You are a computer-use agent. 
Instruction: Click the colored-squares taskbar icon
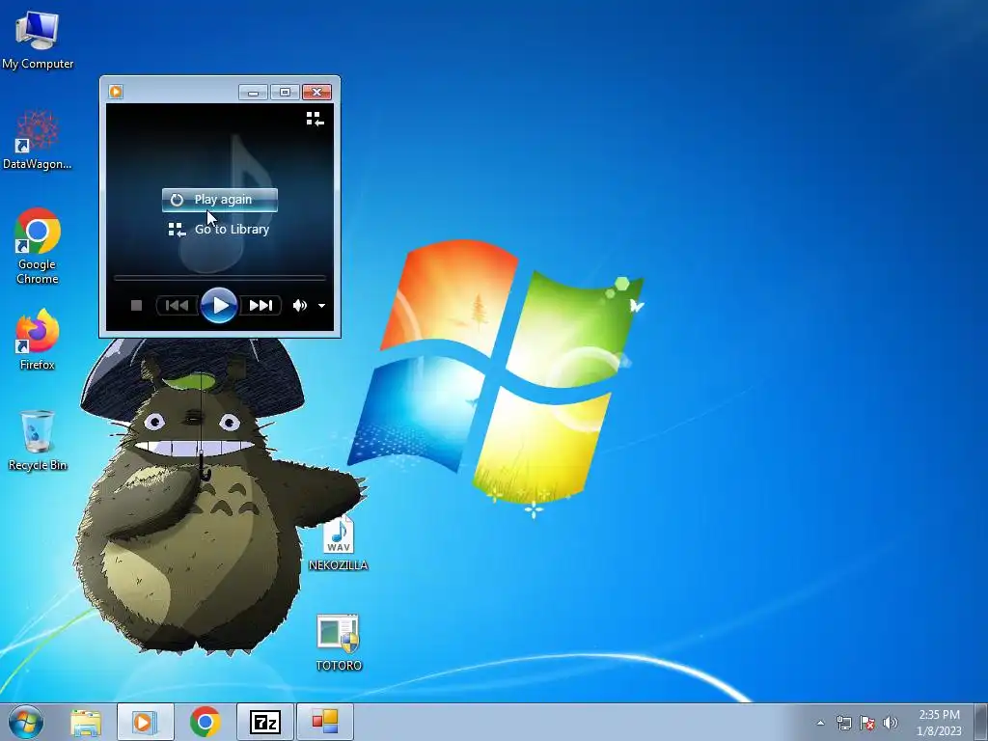click(325, 722)
